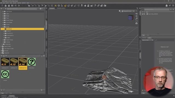Open the 4.12 script thumbnail

(x=14, y=62)
